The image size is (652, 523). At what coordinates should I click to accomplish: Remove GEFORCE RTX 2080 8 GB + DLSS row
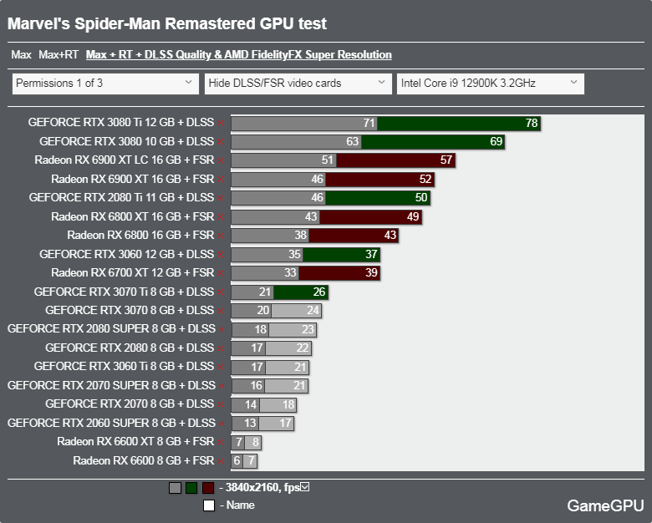(220, 348)
